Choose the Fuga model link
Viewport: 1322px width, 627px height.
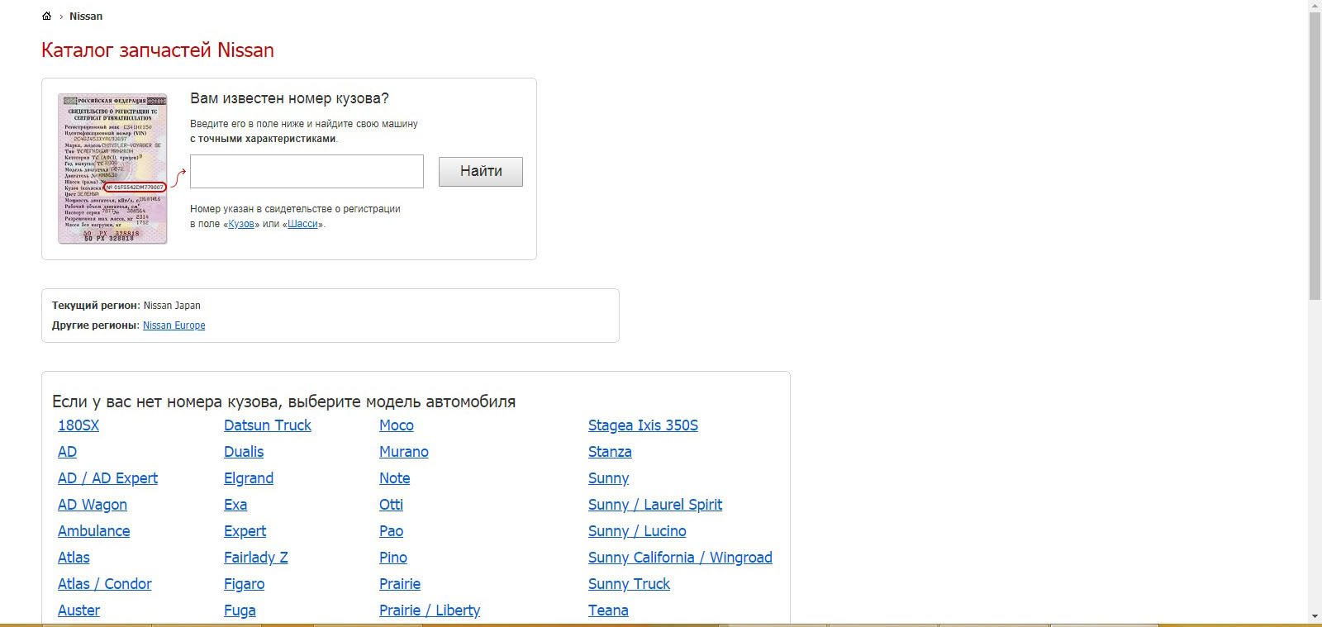pyautogui.click(x=240, y=610)
